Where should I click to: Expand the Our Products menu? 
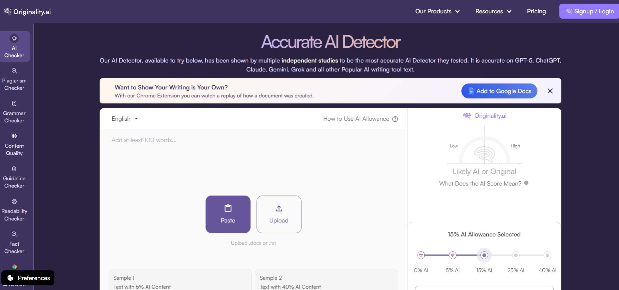(437, 11)
